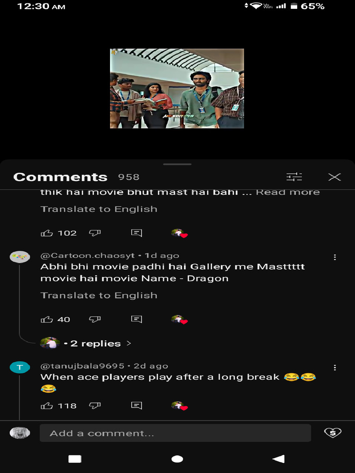
Task: Translate the top comment to English
Action: click(x=99, y=209)
